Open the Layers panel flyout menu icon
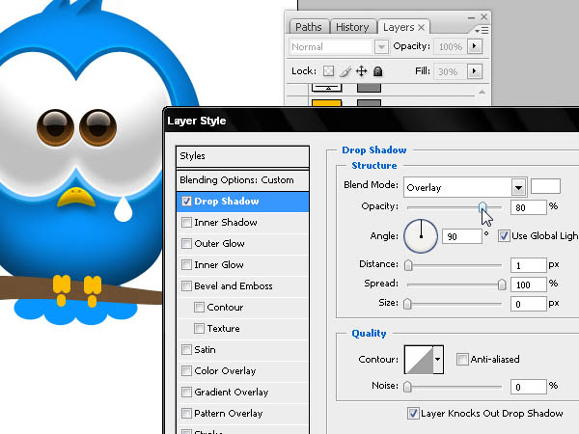 pos(482,30)
